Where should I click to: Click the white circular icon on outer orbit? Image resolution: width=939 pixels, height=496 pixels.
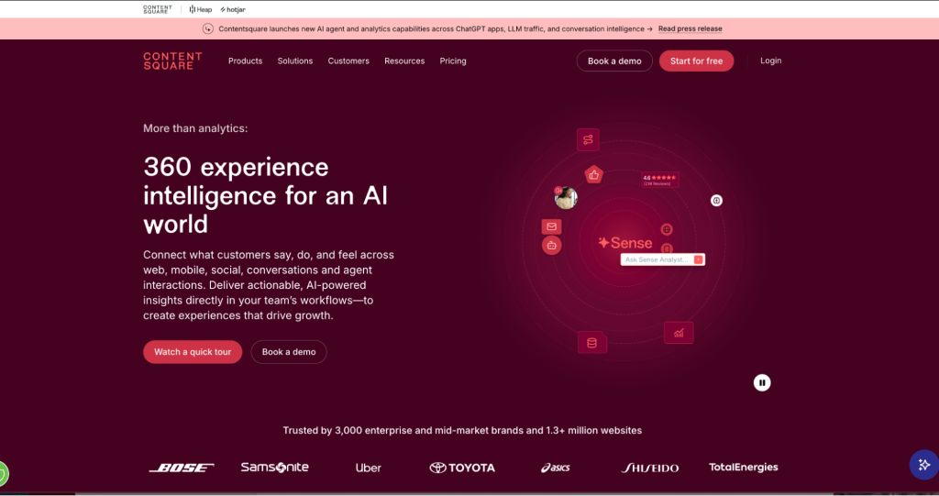(716, 200)
